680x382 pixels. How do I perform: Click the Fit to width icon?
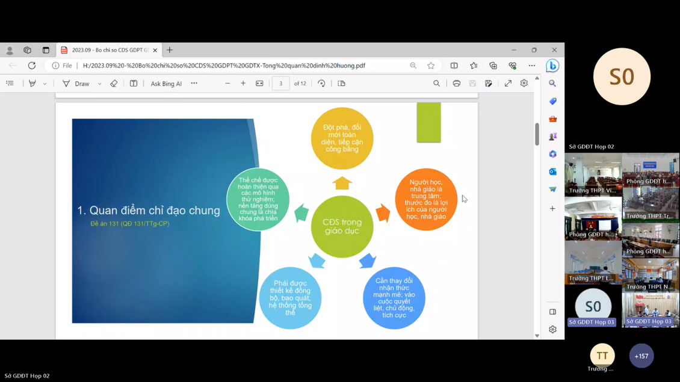click(259, 84)
